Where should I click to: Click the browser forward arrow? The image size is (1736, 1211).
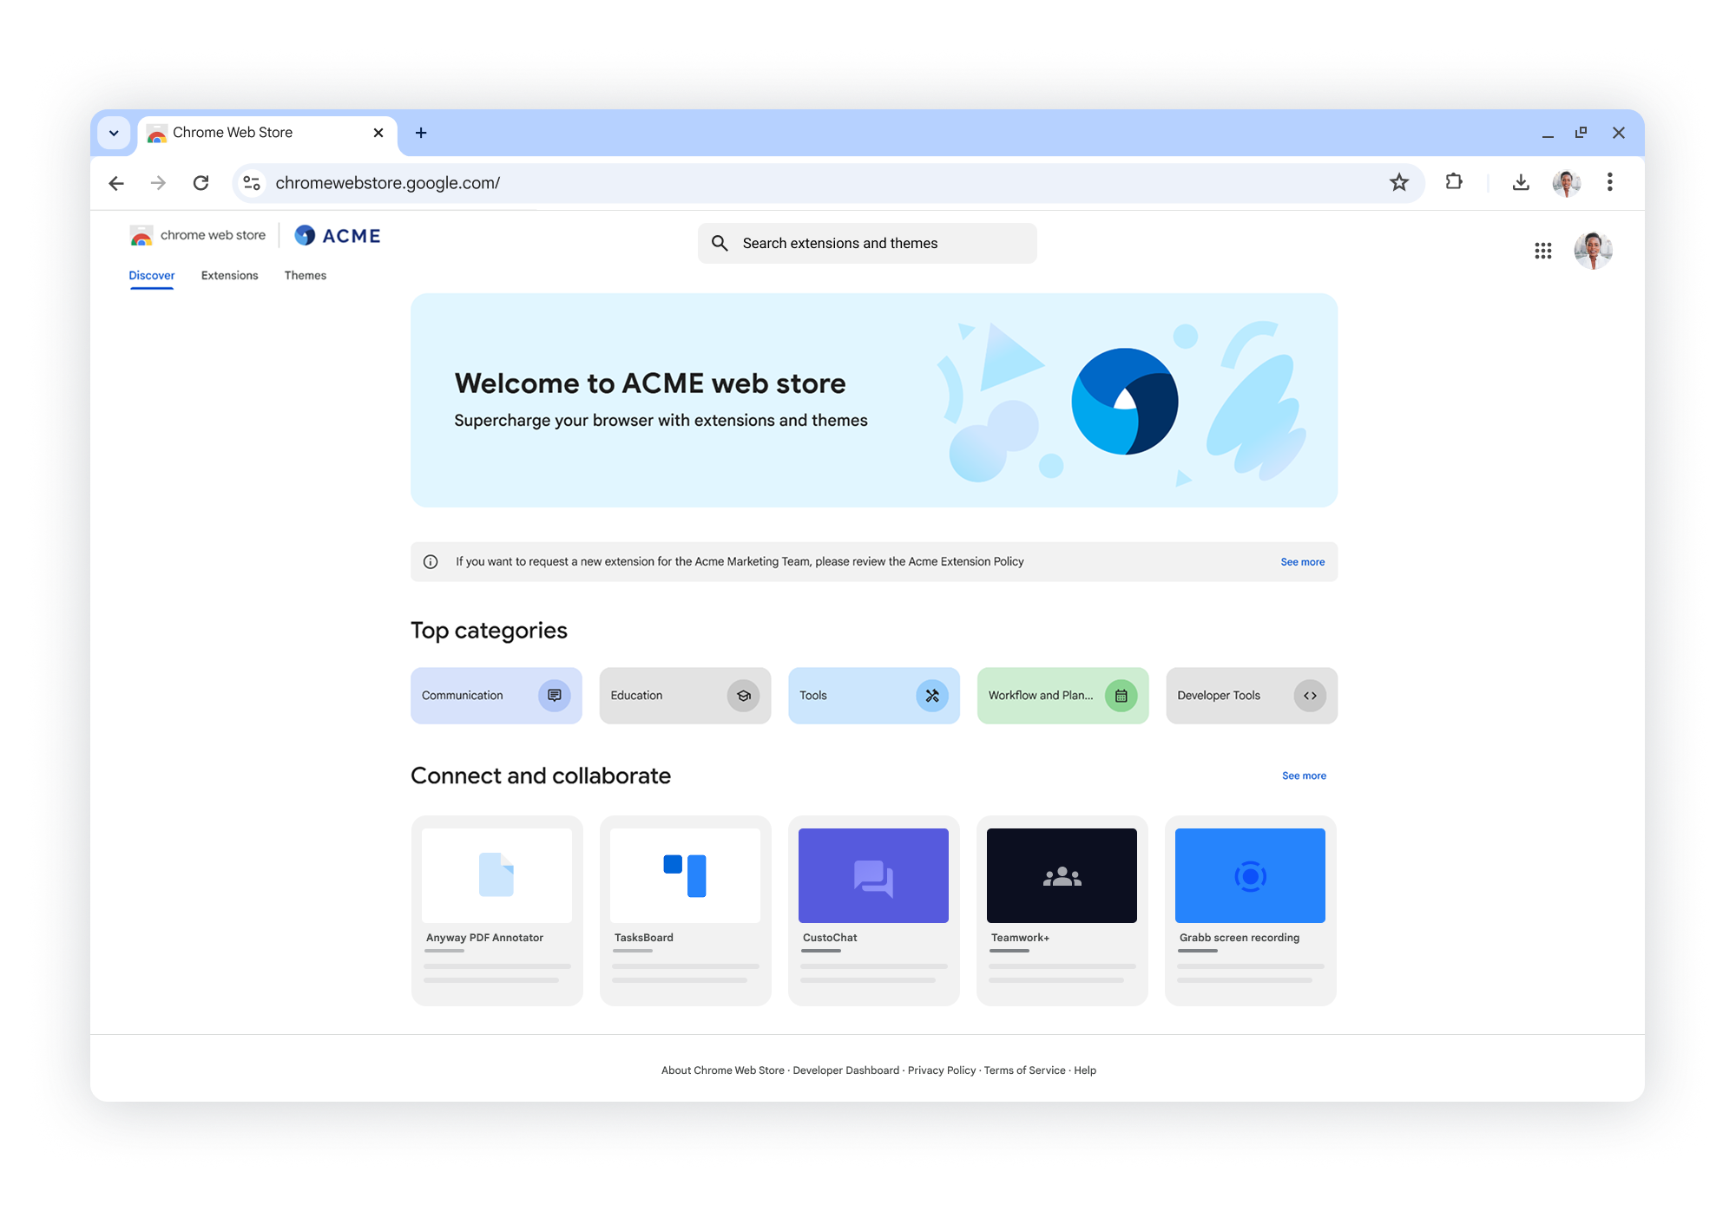[158, 183]
